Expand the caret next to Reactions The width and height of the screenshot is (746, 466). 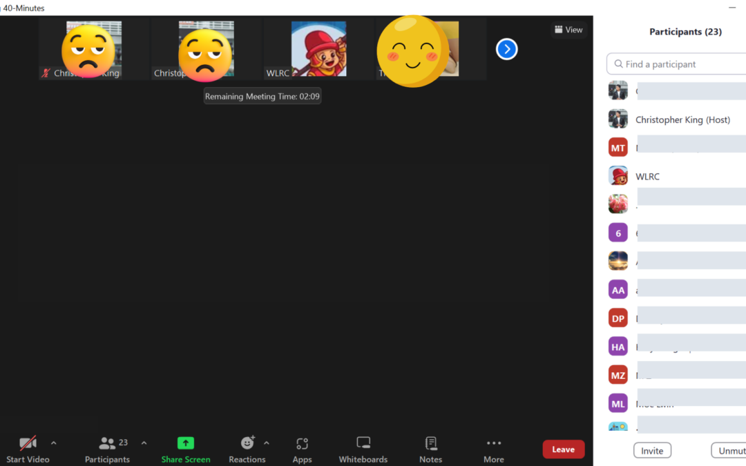(267, 443)
